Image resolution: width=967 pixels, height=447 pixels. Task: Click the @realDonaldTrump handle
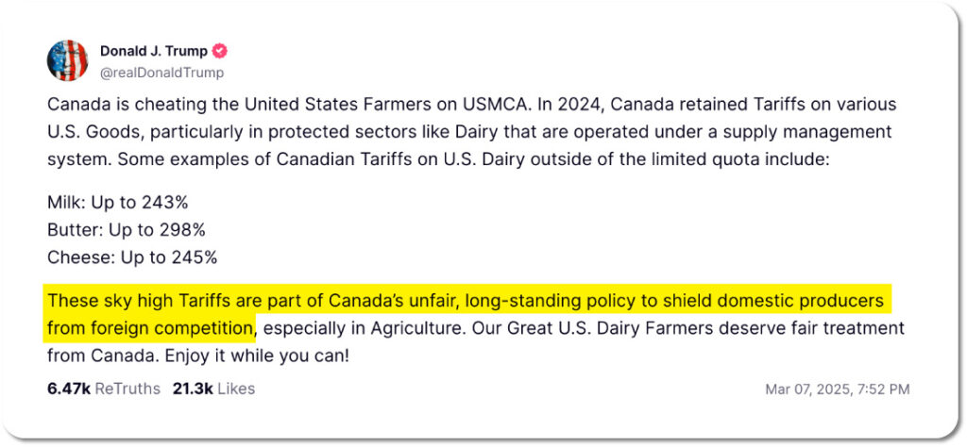click(x=161, y=73)
